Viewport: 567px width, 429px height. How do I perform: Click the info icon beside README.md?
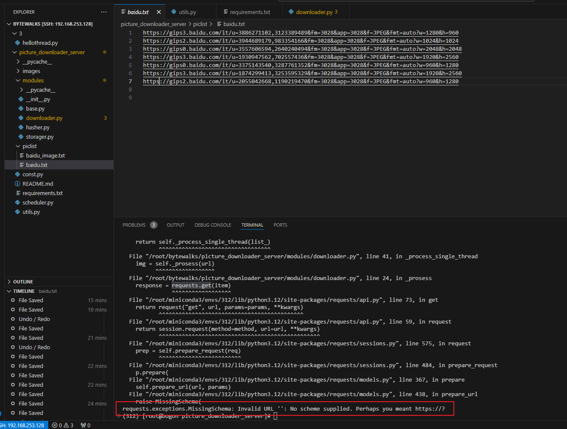(18, 184)
